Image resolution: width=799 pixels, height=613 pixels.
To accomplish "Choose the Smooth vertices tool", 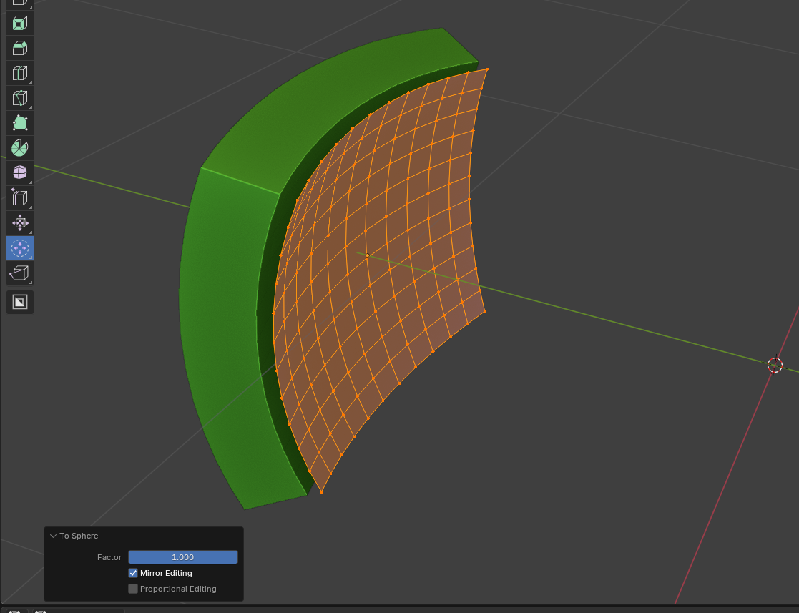I will (20, 172).
